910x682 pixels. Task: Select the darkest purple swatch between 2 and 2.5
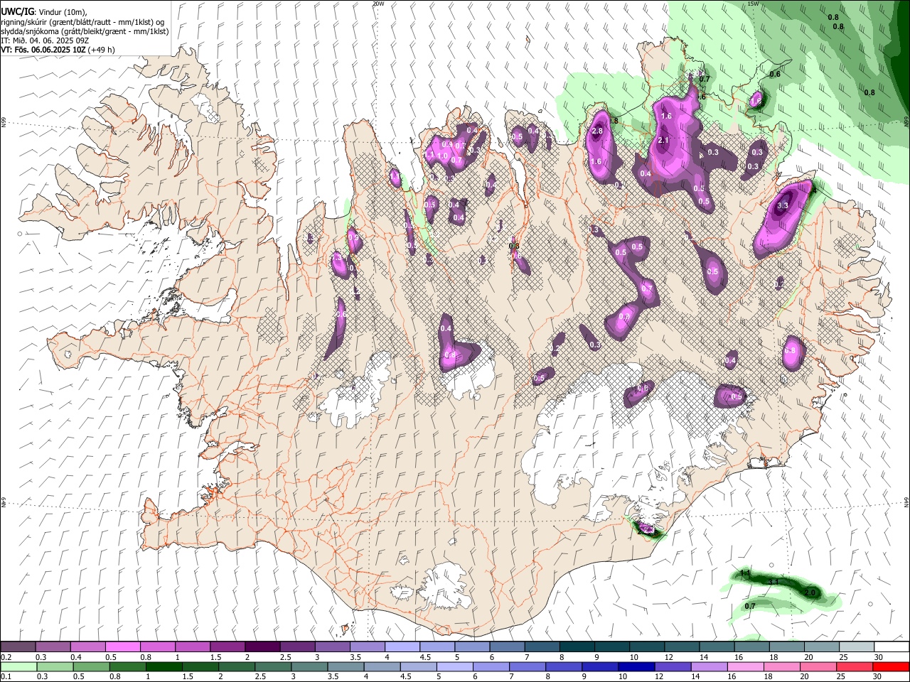click(x=262, y=647)
